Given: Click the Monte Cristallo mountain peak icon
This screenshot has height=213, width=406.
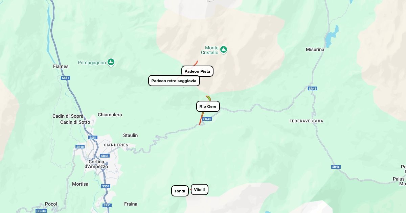Looking at the screenshot, I should tap(223, 50).
